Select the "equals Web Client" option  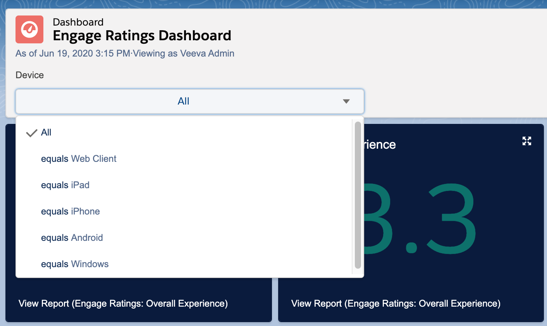point(79,159)
